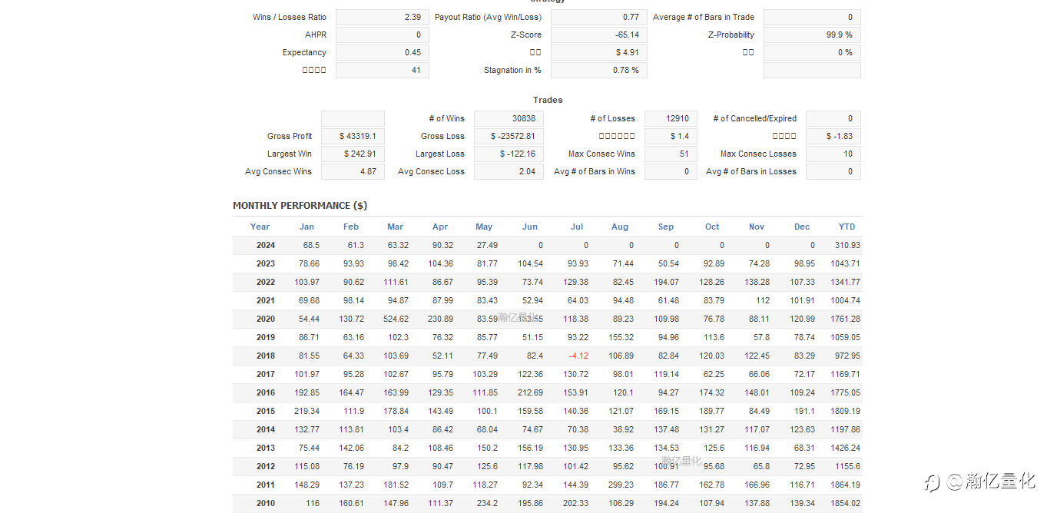Click the 1864.19 YTD cell for 2011
The height and width of the screenshot is (513, 1047).
point(845,485)
